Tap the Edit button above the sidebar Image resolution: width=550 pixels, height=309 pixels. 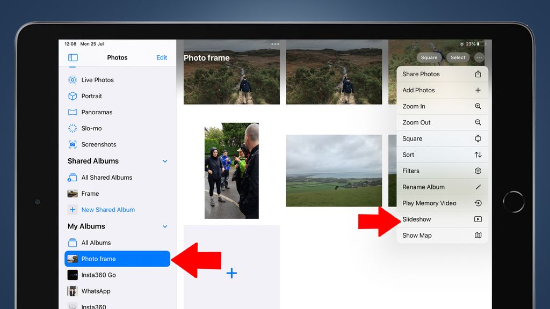coord(162,57)
